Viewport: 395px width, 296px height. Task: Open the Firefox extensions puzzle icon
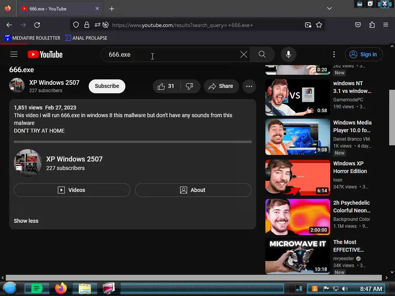pos(372,25)
